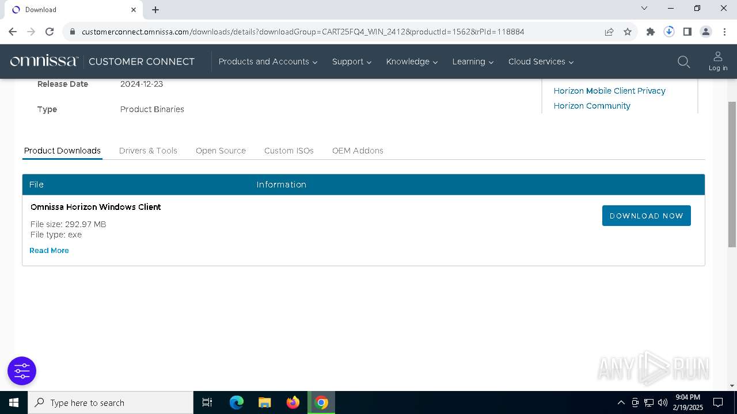This screenshot has width=737, height=414.
Task: Open the Chrome three-dot menu
Action: [724, 32]
